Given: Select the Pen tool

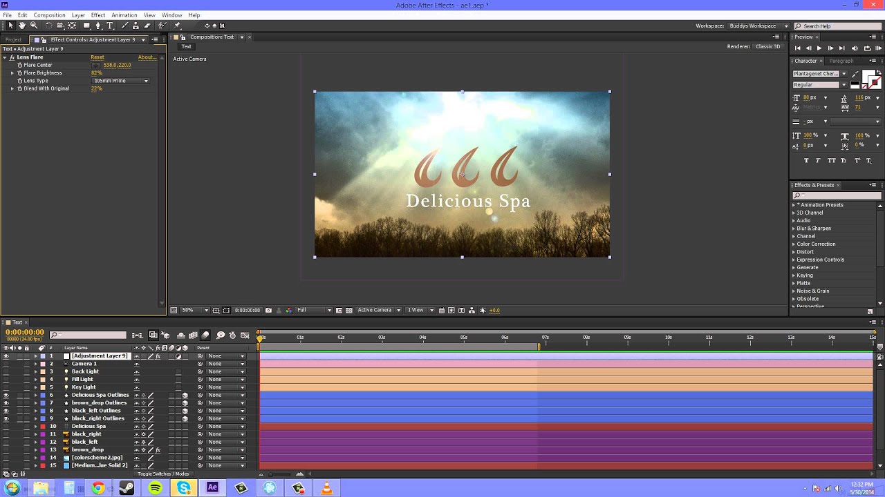Looking at the screenshot, I should point(98,26).
